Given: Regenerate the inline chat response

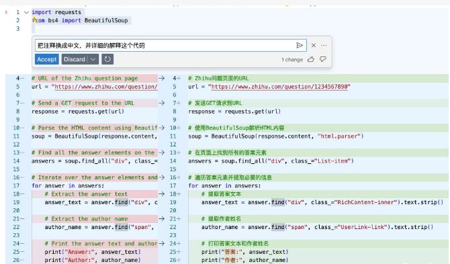Looking at the screenshot, I should [x=107, y=59].
